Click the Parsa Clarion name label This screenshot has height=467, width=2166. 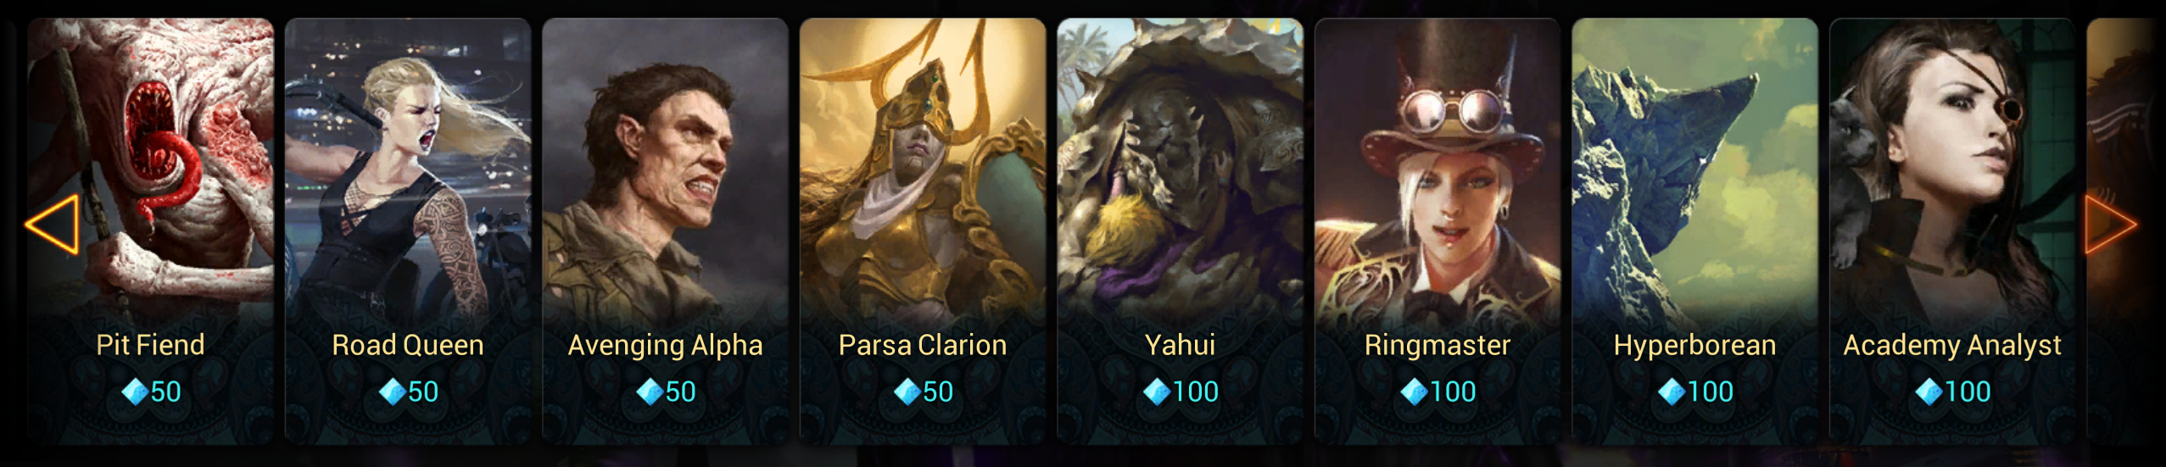click(x=923, y=345)
